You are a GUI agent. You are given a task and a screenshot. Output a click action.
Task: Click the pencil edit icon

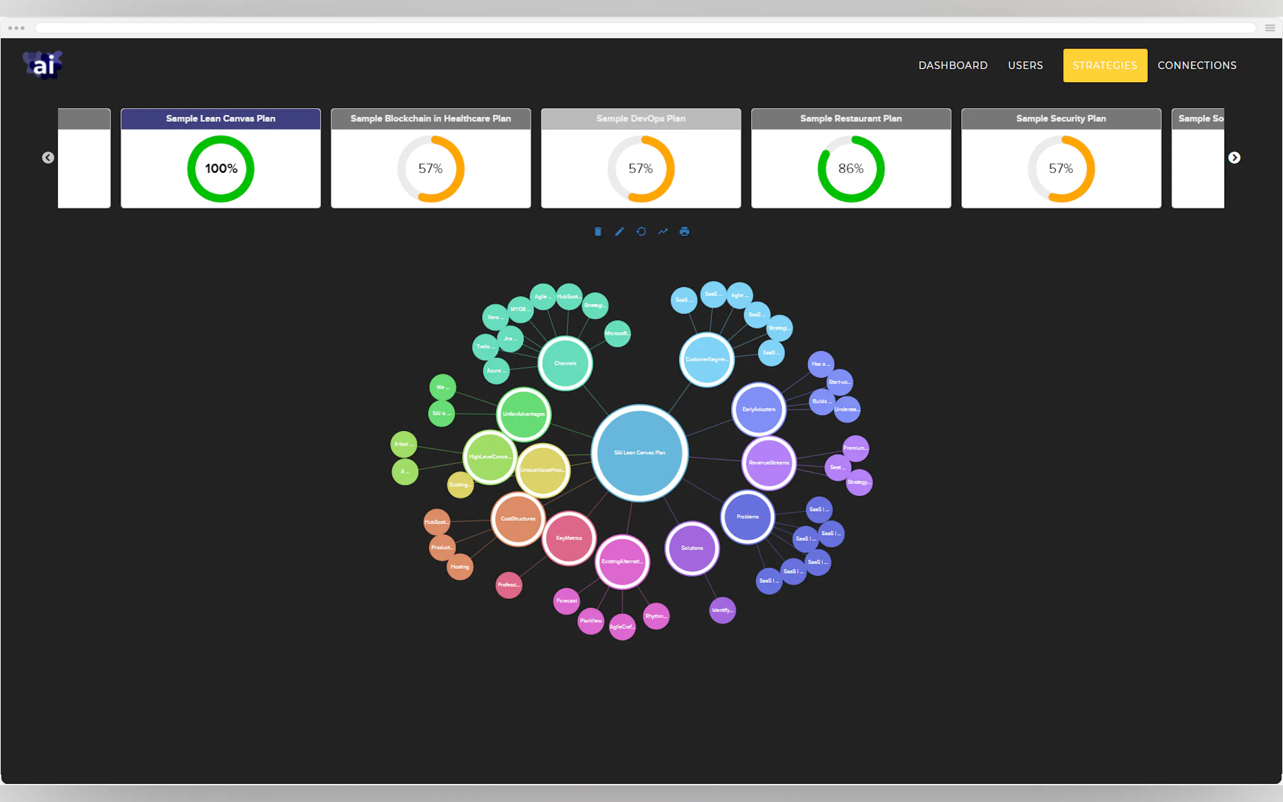(619, 231)
